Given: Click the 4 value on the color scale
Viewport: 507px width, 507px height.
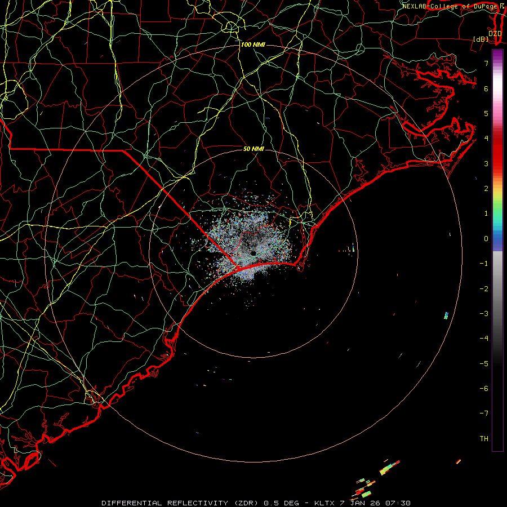Looking at the screenshot, I should pos(486,139).
